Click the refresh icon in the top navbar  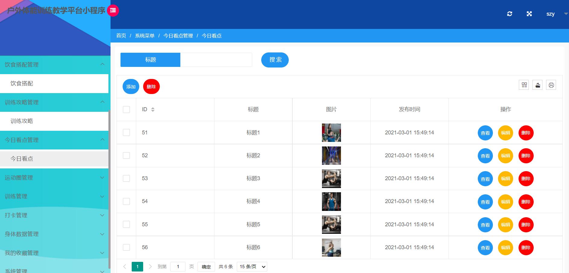(x=510, y=14)
